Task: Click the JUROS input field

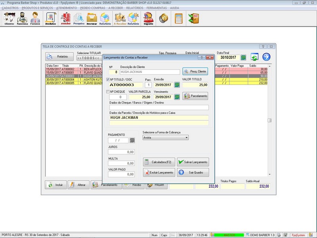Action: 121,152
